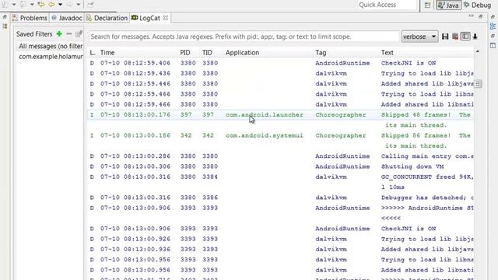Click TID value 3384
The image size is (498, 280).
(210, 177)
